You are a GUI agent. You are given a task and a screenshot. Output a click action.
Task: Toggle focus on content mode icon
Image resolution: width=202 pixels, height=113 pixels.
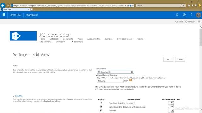click(199, 22)
